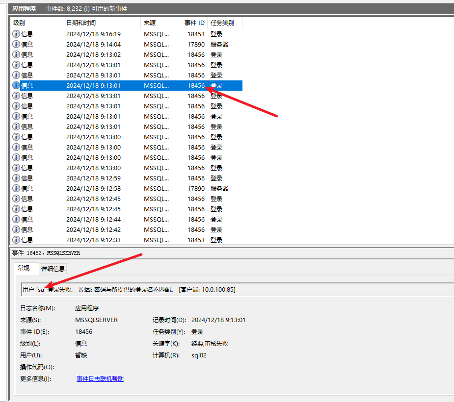The width and height of the screenshot is (454, 402).
Task: Click event ID 18453 in 9:16:19 row
Action: [x=196, y=34]
